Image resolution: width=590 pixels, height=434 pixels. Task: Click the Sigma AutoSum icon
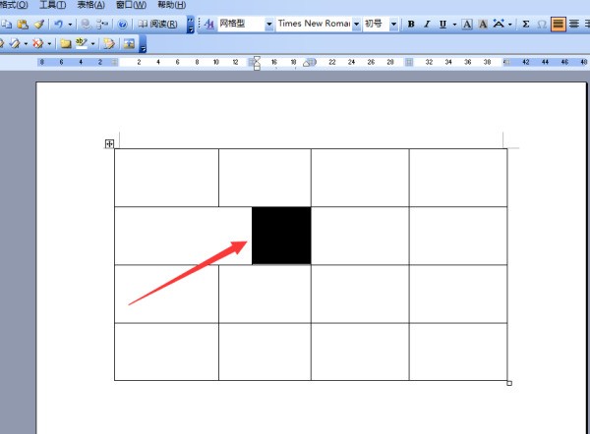526,24
